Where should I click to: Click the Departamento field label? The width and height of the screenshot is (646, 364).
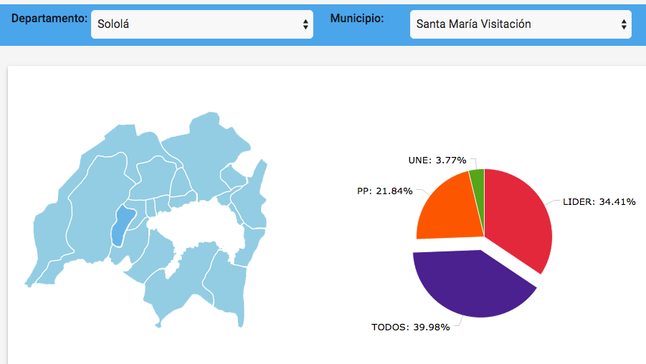click(49, 19)
